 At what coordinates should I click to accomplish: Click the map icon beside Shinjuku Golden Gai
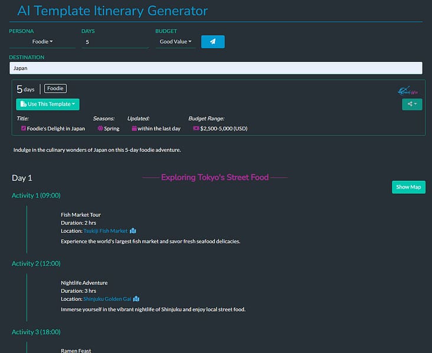tap(136, 299)
